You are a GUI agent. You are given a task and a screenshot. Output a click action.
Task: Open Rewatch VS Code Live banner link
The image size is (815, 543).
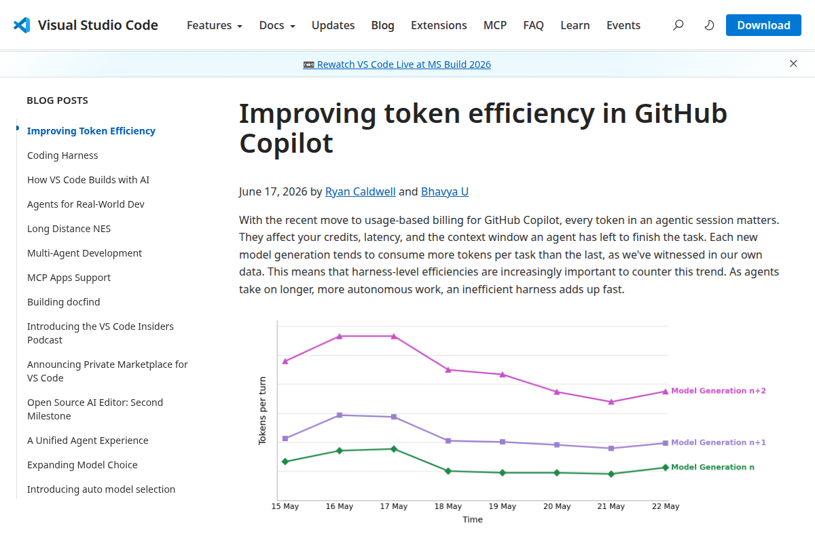(397, 64)
